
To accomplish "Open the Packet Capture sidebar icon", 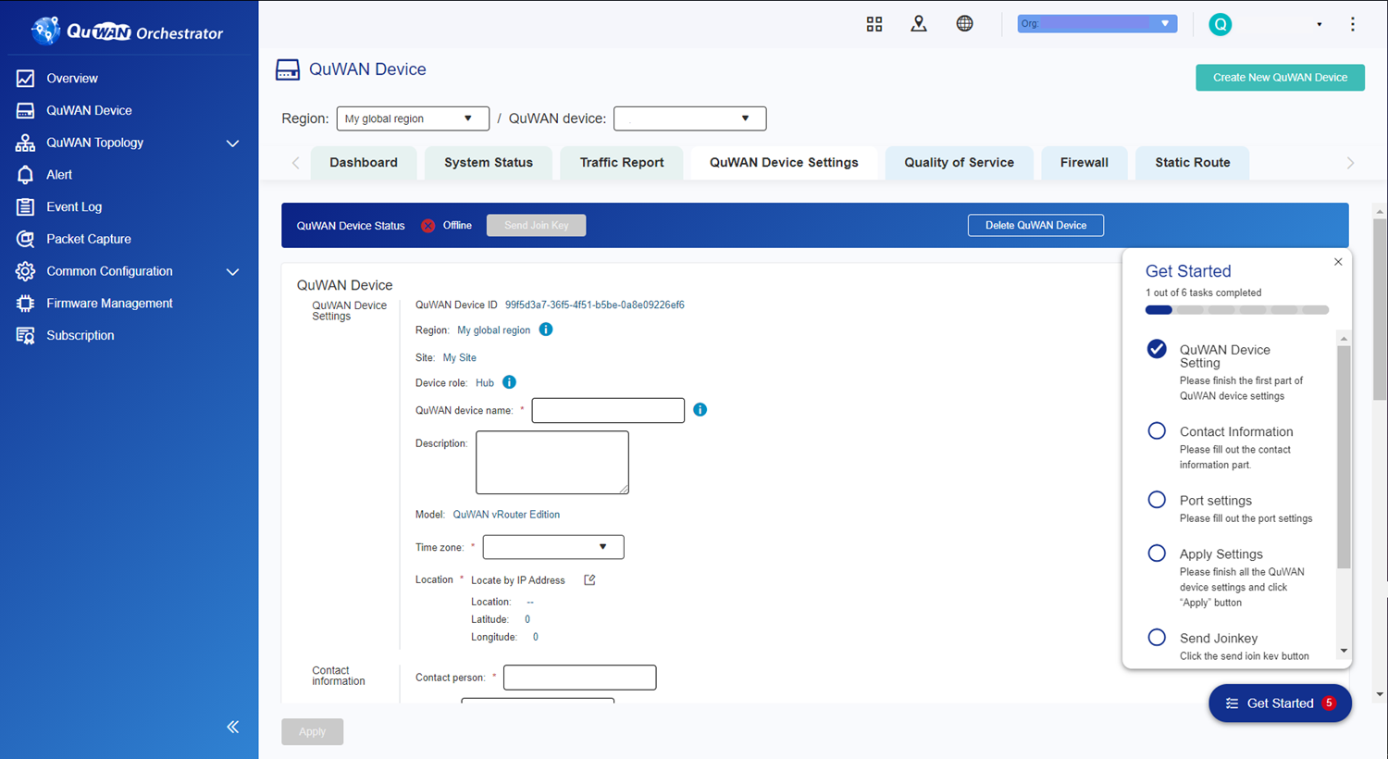I will point(25,239).
